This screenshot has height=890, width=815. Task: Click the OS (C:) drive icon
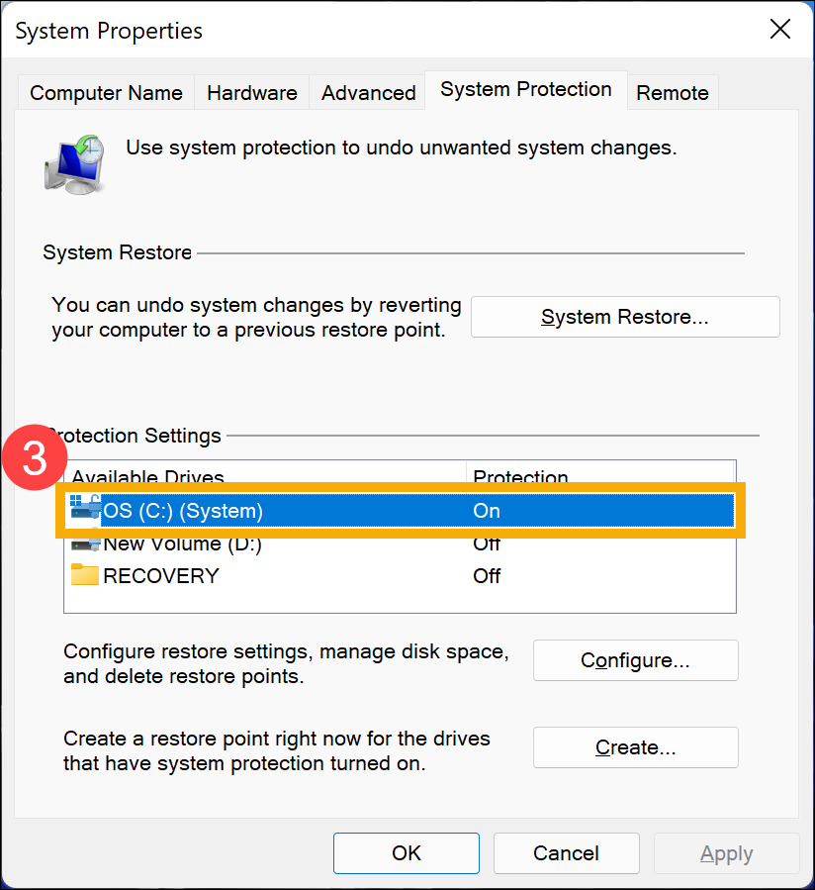tap(85, 509)
